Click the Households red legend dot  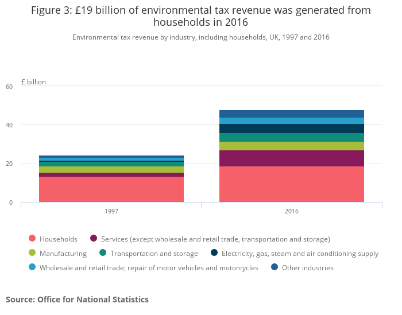coord(32,239)
